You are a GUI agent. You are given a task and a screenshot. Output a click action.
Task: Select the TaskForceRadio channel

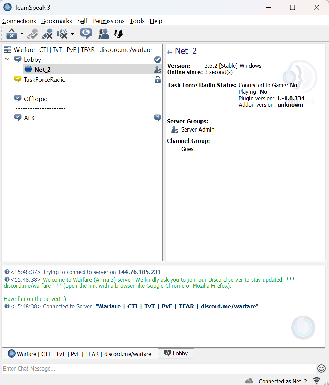45,80
